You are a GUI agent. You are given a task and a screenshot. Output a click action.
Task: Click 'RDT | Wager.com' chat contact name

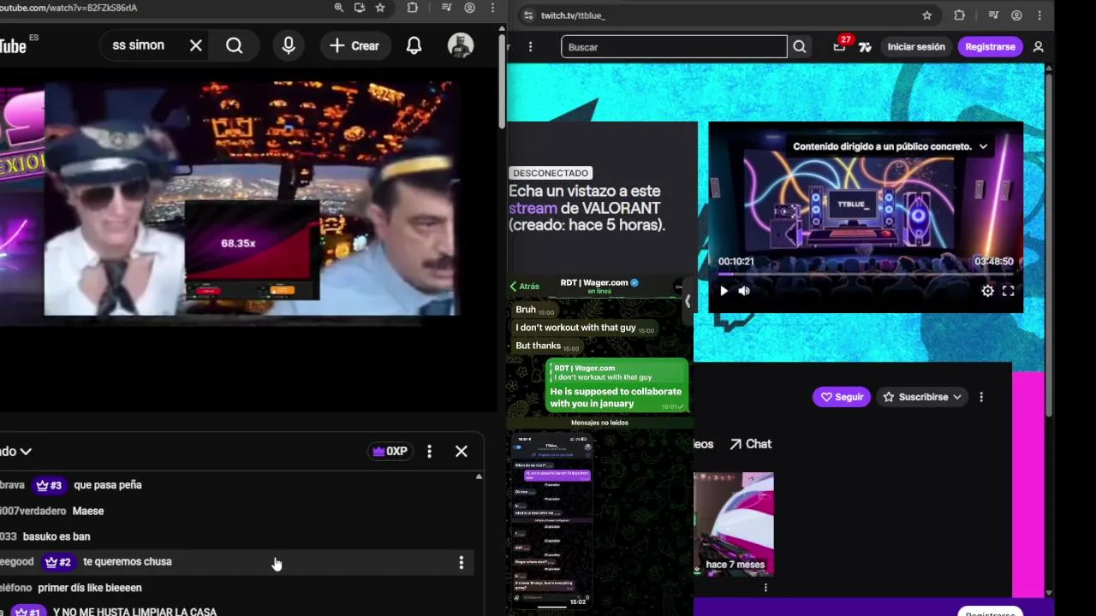(593, 282)
